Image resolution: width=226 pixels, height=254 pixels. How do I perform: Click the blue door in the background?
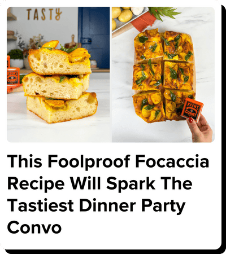[94, 38]
